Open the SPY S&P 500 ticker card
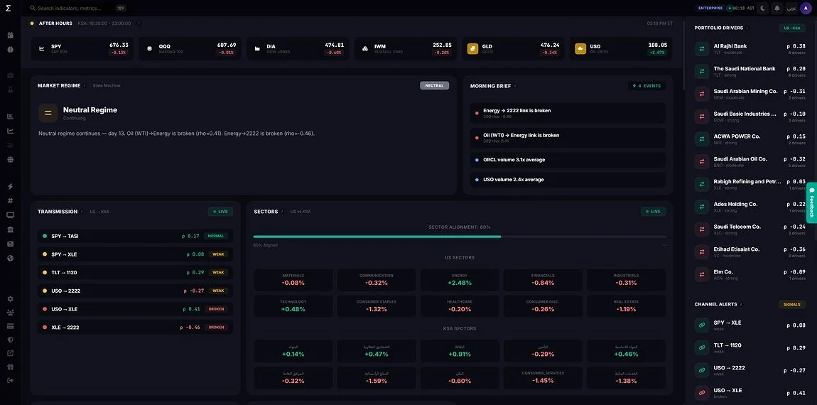Image resolution: width=817 pixels, height=405 pixels. (x=82, y=48)
